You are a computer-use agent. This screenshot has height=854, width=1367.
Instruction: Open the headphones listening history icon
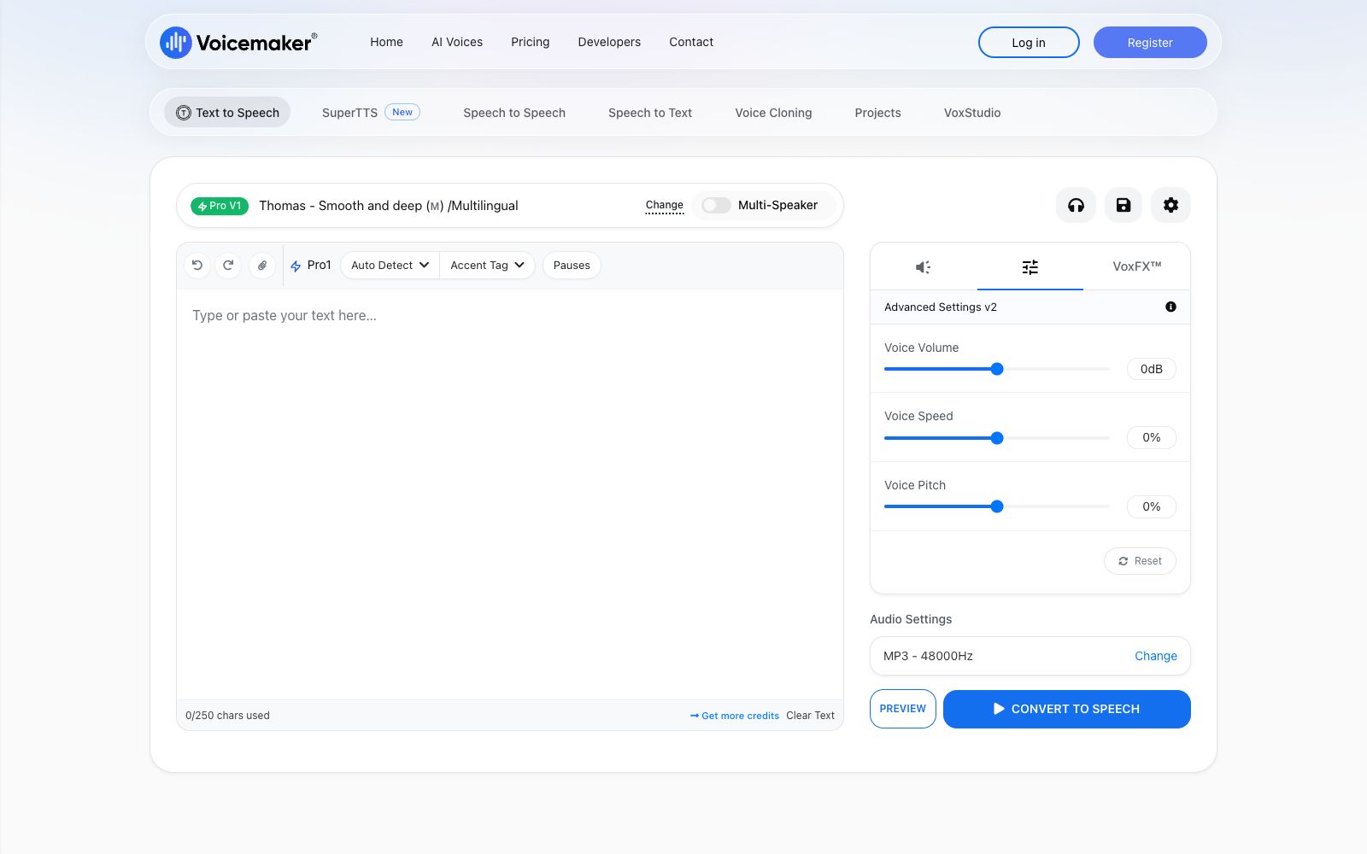[x=1076, y=205]
